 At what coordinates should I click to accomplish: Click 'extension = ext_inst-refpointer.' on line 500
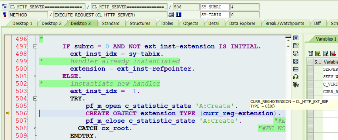(x=132, y=69)
